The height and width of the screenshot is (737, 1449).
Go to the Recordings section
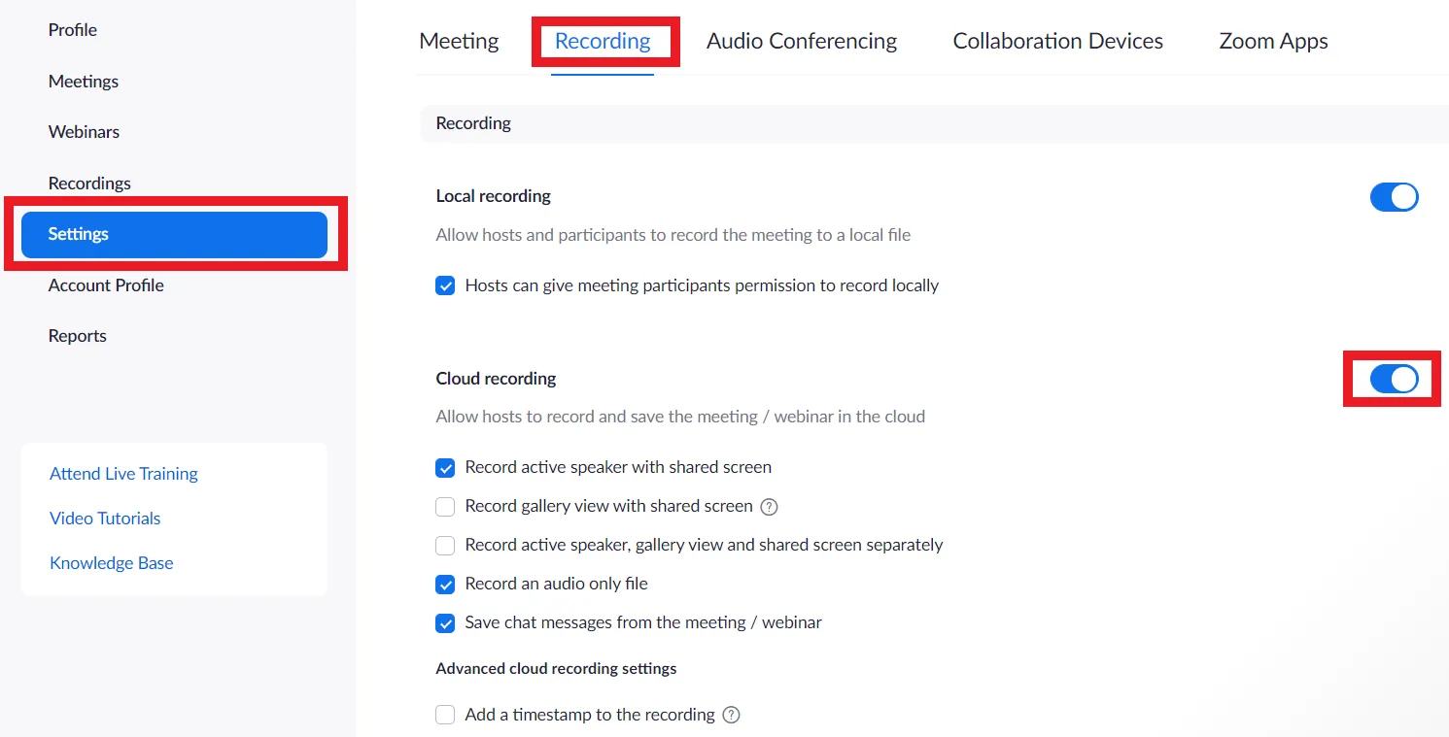coord(89,183)
